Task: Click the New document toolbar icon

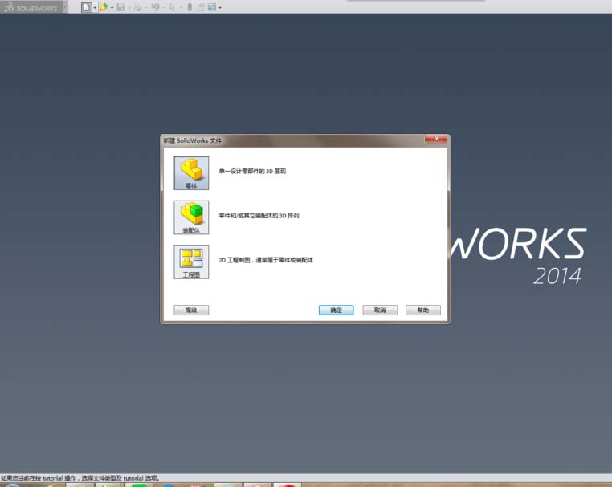Action: point(87,7)
